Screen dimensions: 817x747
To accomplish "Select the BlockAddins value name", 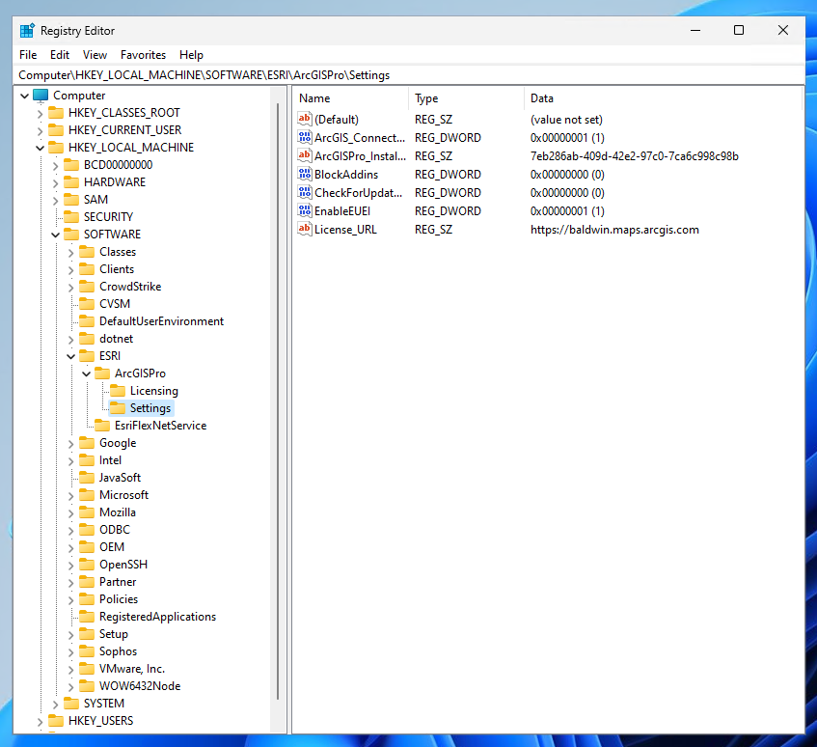I will [346, 175].
